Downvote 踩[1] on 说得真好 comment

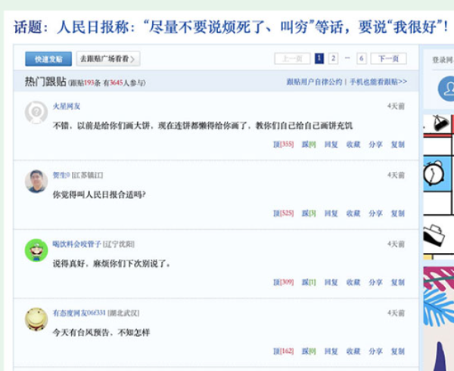click(x=309, y=282)
